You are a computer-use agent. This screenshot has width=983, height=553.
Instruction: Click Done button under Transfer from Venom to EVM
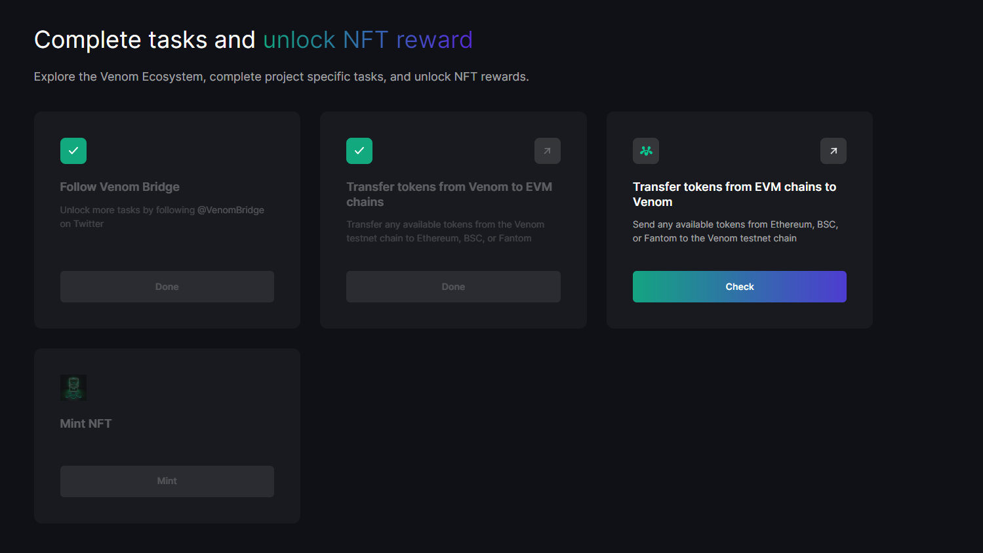pos(453,287)
